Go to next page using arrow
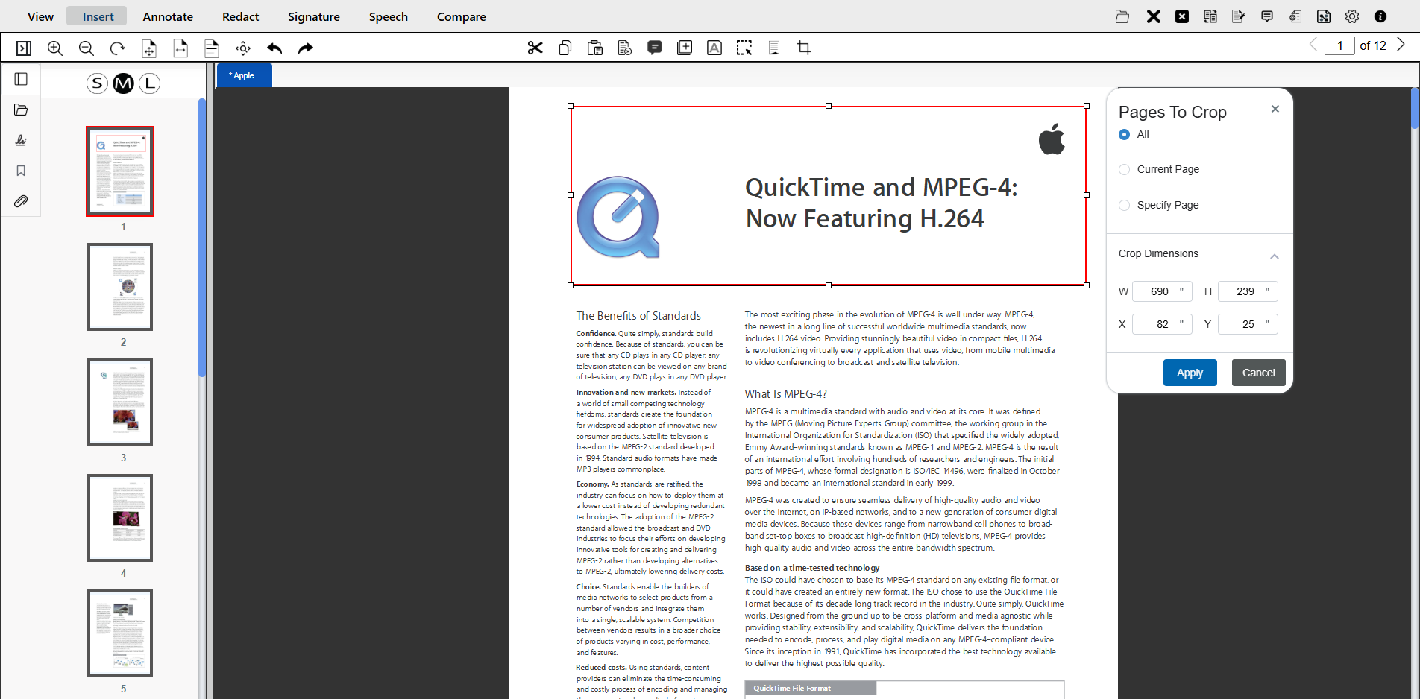Image resolution: width=1420 pixels, height=699 pixels. pos(1401,45)
